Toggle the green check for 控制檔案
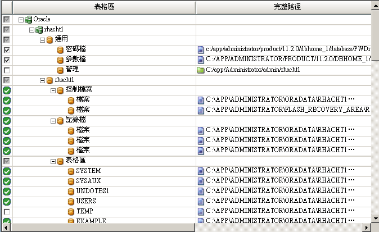Image resolution: width=379 pixels, height=232 pixels. (x=7, y=90)
